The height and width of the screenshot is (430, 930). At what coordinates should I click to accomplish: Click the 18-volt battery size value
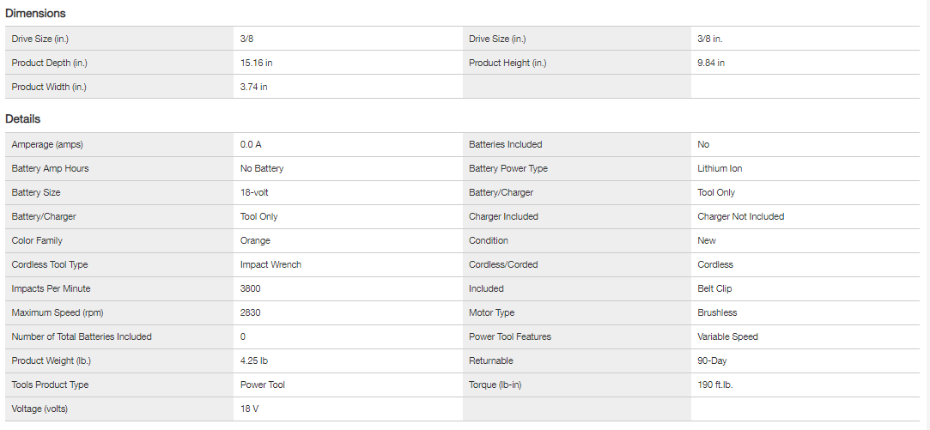(254, 192)
